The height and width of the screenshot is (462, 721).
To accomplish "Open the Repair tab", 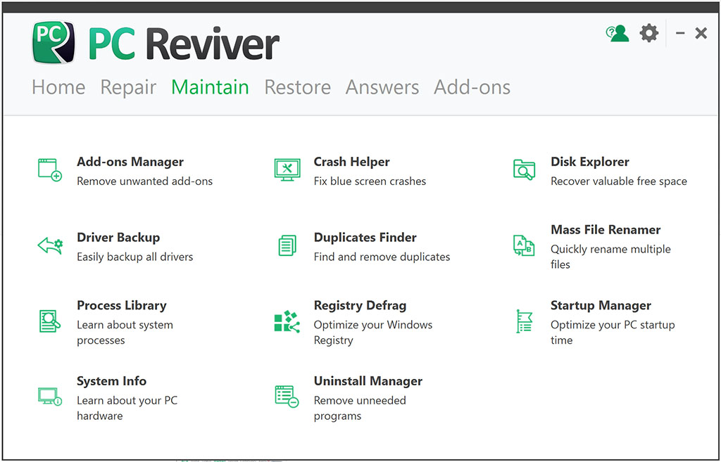I will click(128, 88).
